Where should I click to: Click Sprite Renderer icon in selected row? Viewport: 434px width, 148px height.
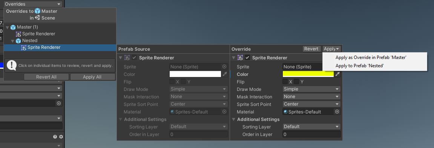[x=24, y=48]
